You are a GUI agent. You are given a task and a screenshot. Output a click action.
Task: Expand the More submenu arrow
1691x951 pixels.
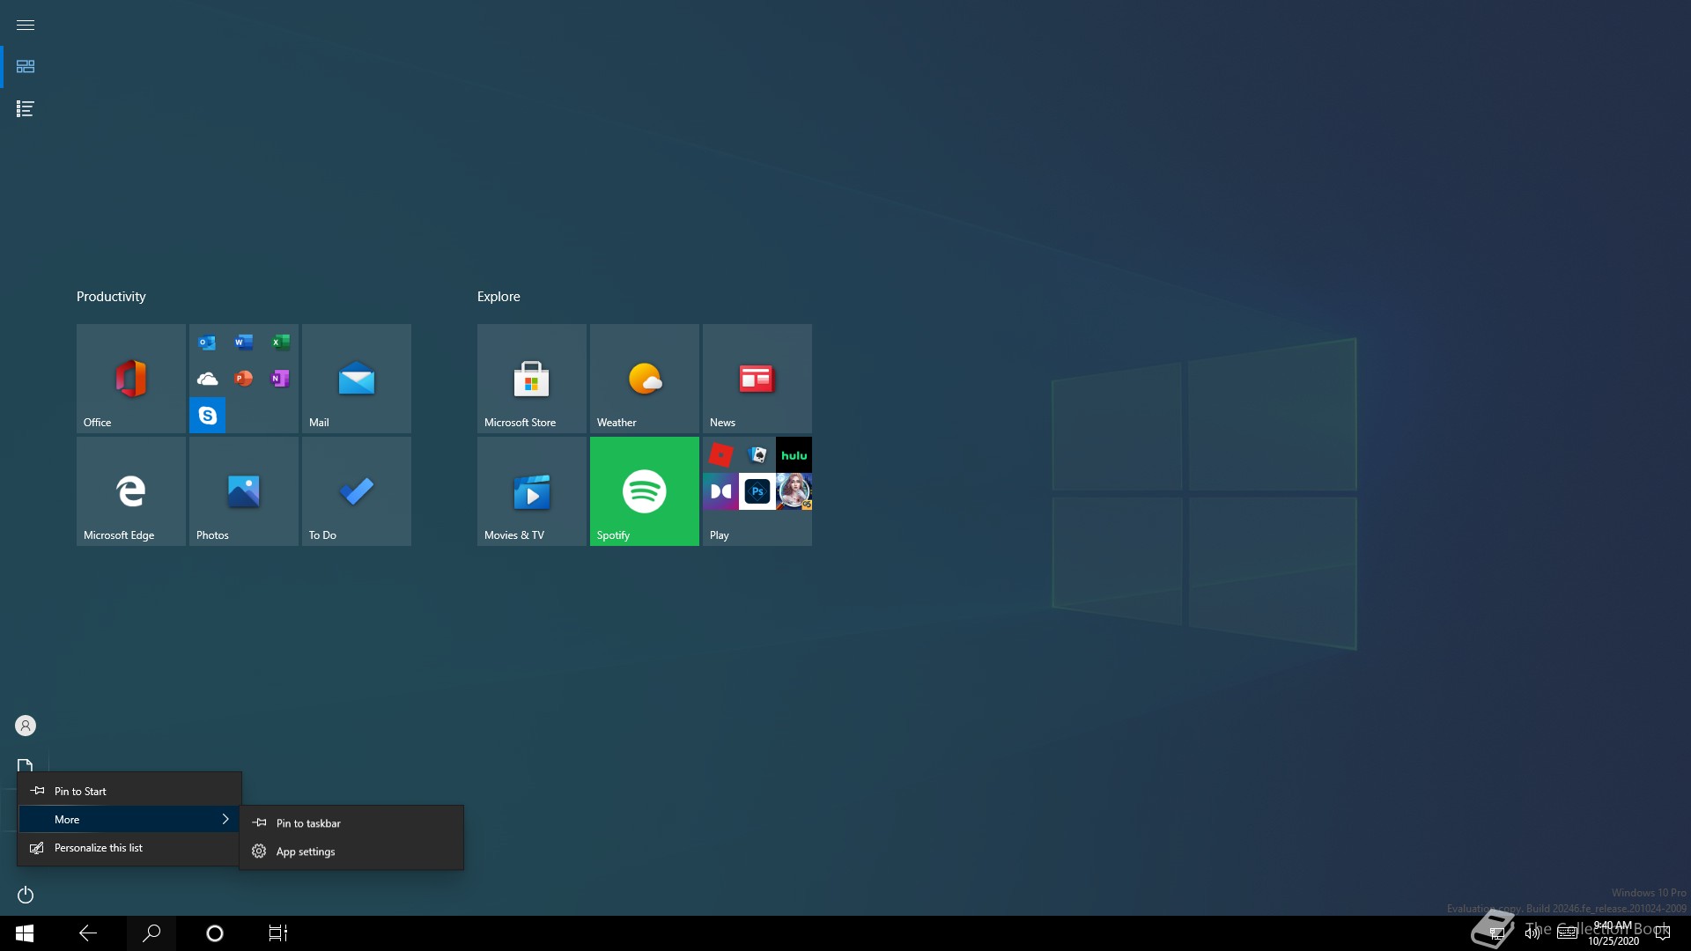click(225, 819)
